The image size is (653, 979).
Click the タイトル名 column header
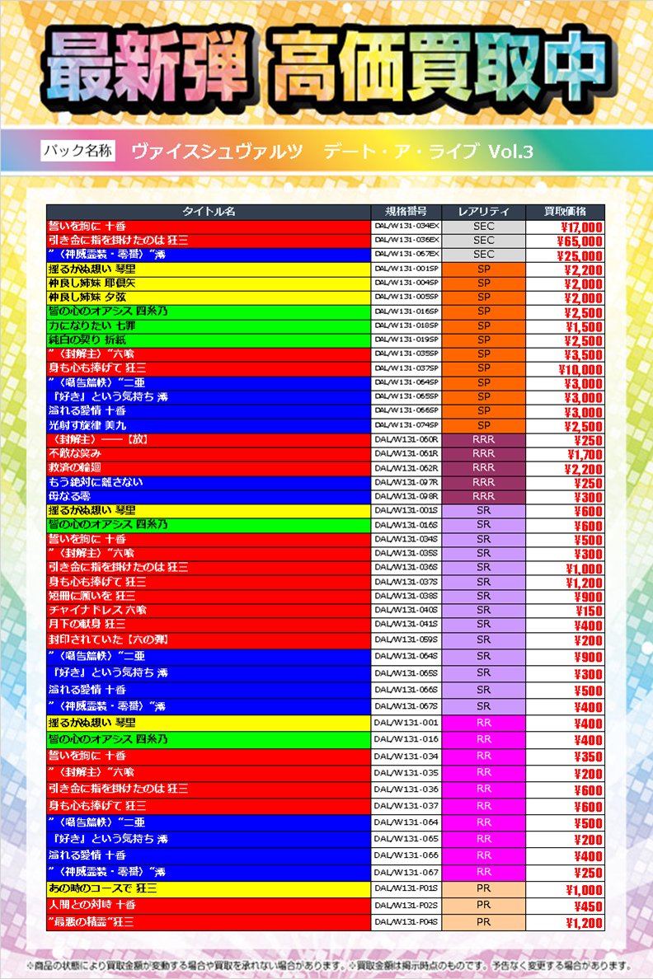coord(209,212)
